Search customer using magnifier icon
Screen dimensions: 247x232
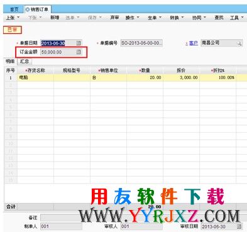coord(239,43)
